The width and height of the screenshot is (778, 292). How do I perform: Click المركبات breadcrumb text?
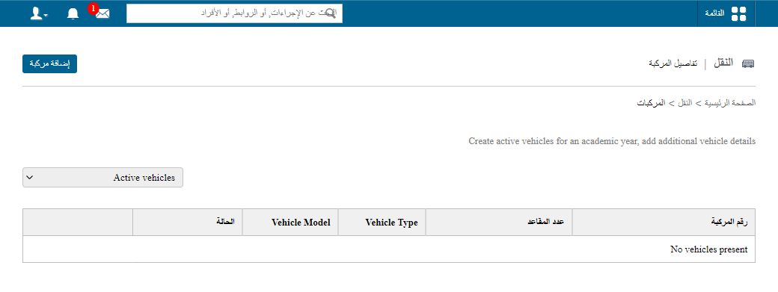click(x=652, y=103)
